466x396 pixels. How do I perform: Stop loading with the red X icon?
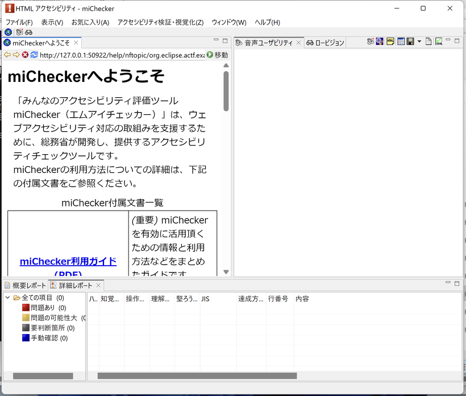pyautogui.click(x=25, y=55)
